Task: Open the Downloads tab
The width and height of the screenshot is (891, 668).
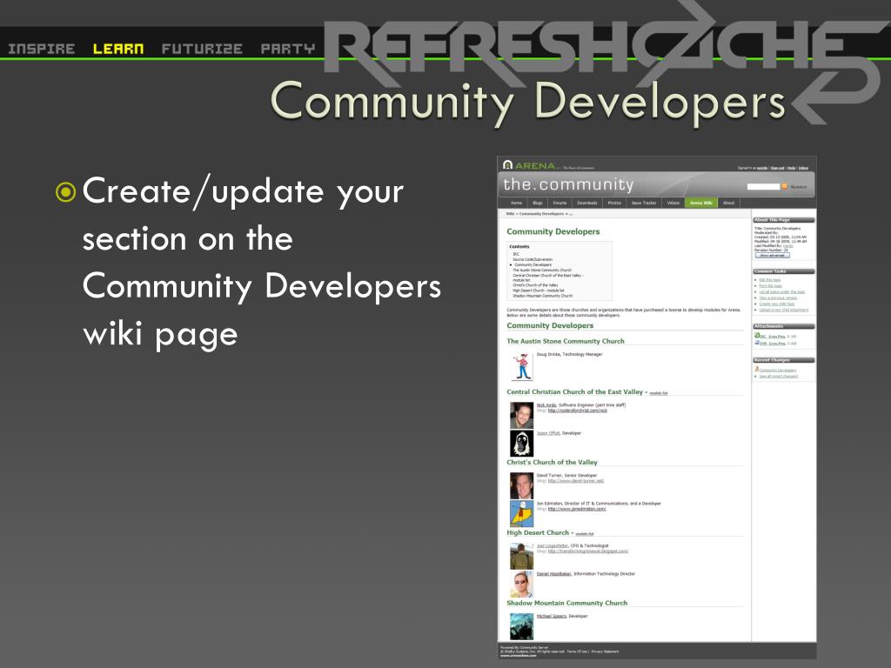Action: [587, 203]
